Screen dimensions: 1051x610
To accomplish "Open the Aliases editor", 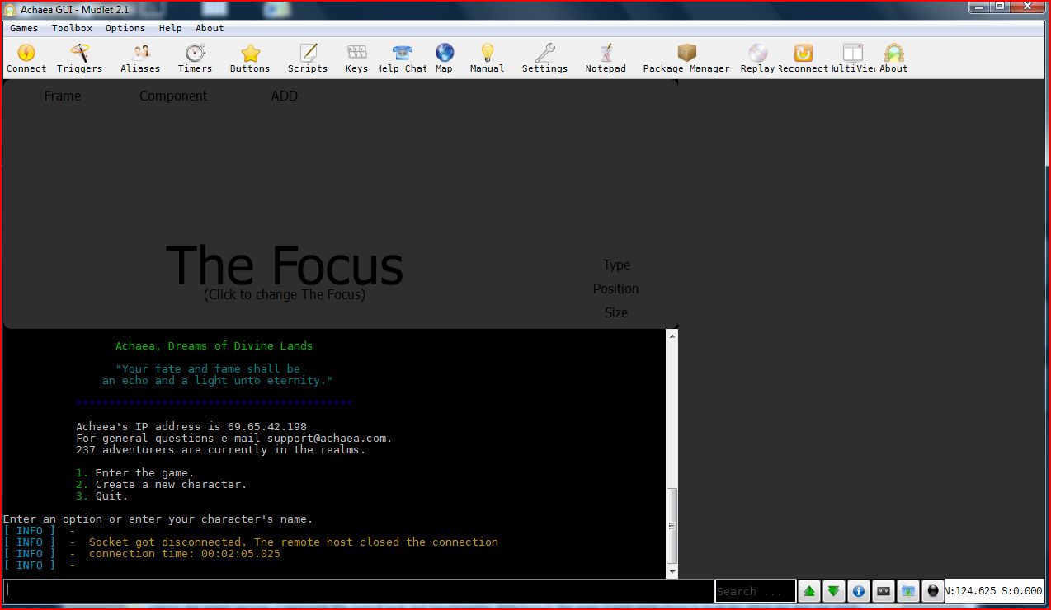I will (x=140, y=59).
